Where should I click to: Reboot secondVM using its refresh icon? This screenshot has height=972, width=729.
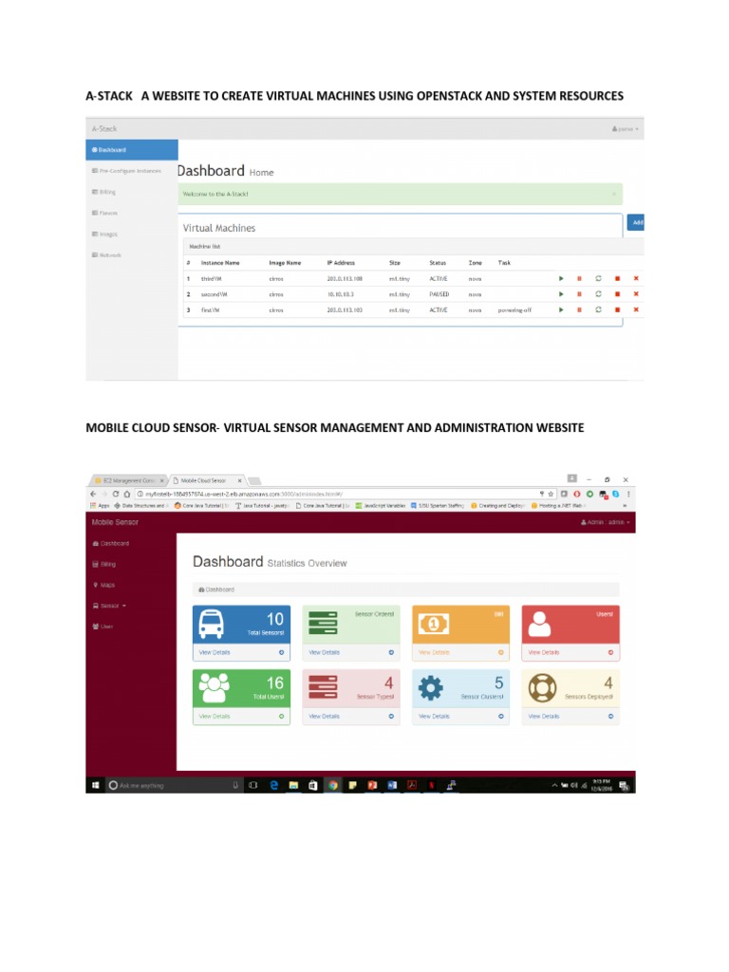tap(598, 294)
